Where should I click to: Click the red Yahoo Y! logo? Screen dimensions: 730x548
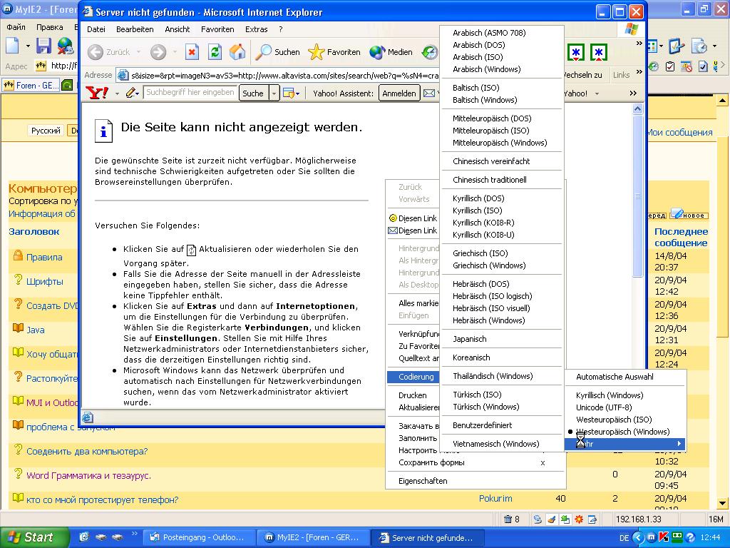(x=98, y=93)
